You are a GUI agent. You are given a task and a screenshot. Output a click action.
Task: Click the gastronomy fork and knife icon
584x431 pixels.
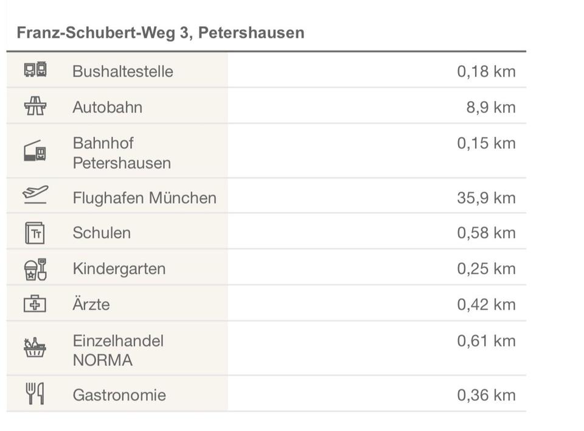35,394
